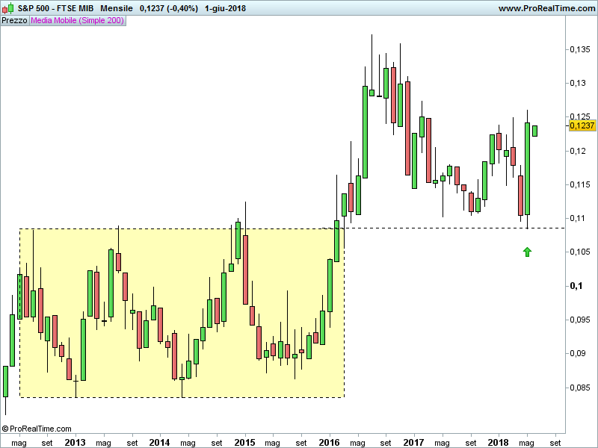
Task: Select the Prezzo label tab
Action: [x=14, y=21]
